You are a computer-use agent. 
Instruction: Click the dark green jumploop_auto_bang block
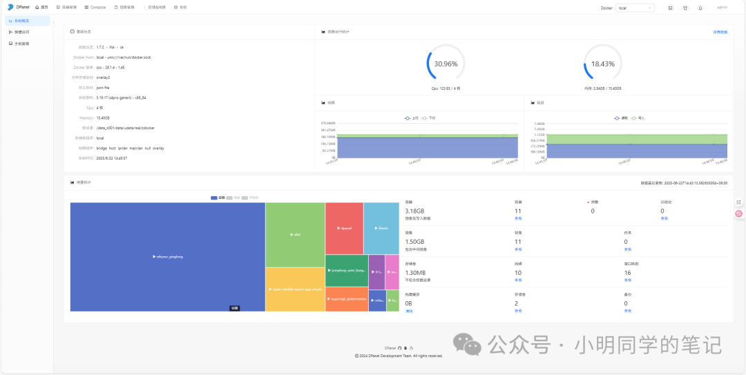click(347, 270)
